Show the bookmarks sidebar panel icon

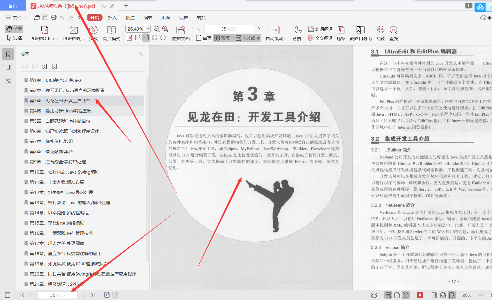(x=8, y=54)
